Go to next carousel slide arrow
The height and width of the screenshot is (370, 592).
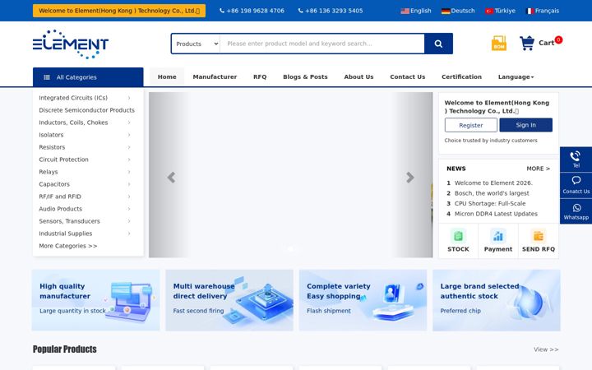[x=410, y=178]
